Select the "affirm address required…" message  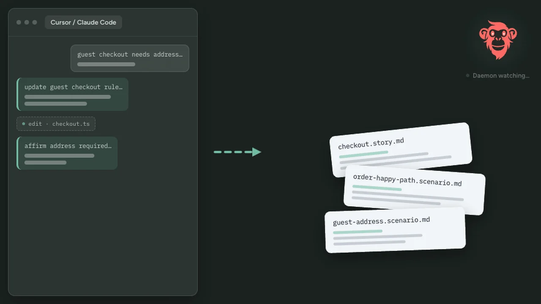[x=67, y=153]
